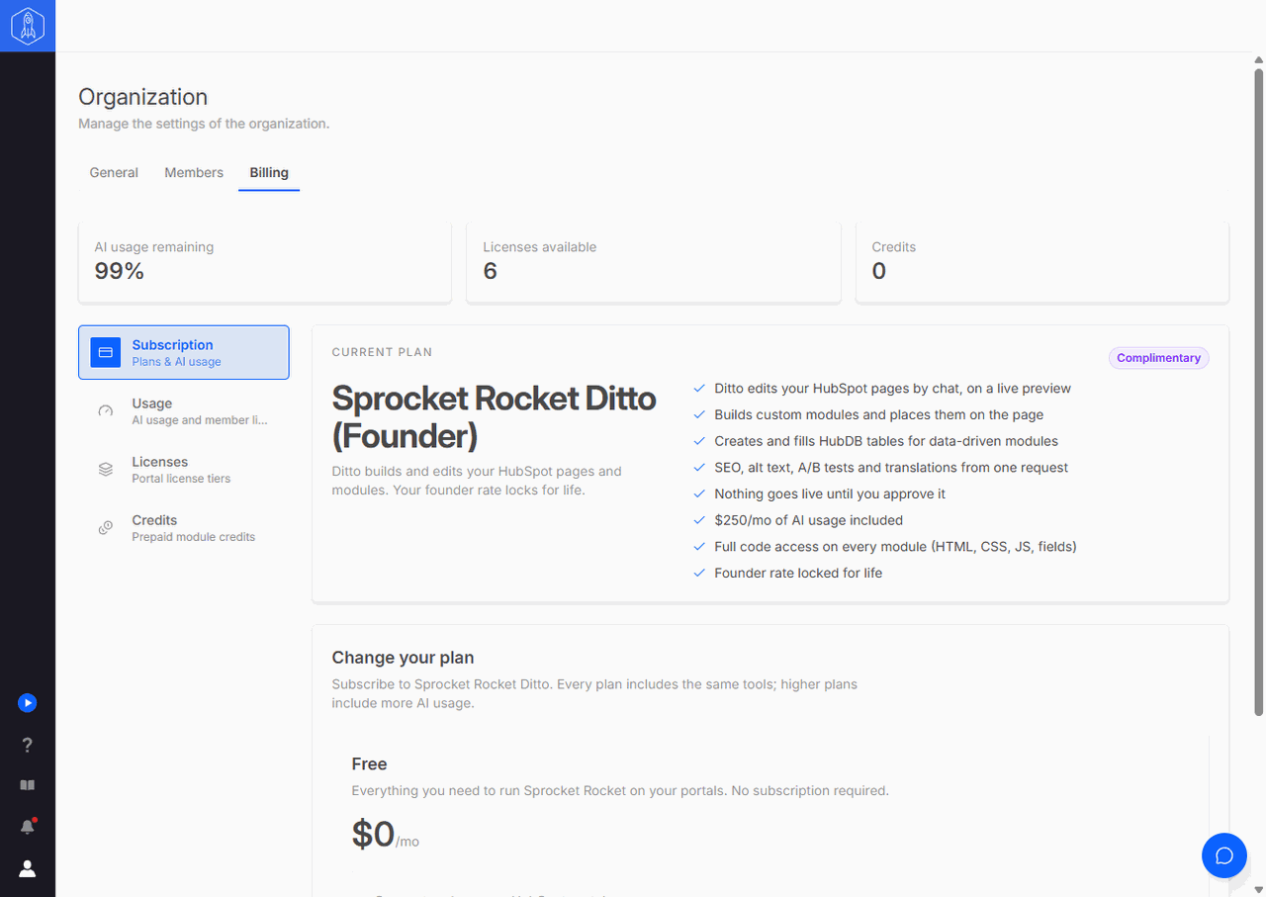Switch to the General tab

click(x=114, y=172)
